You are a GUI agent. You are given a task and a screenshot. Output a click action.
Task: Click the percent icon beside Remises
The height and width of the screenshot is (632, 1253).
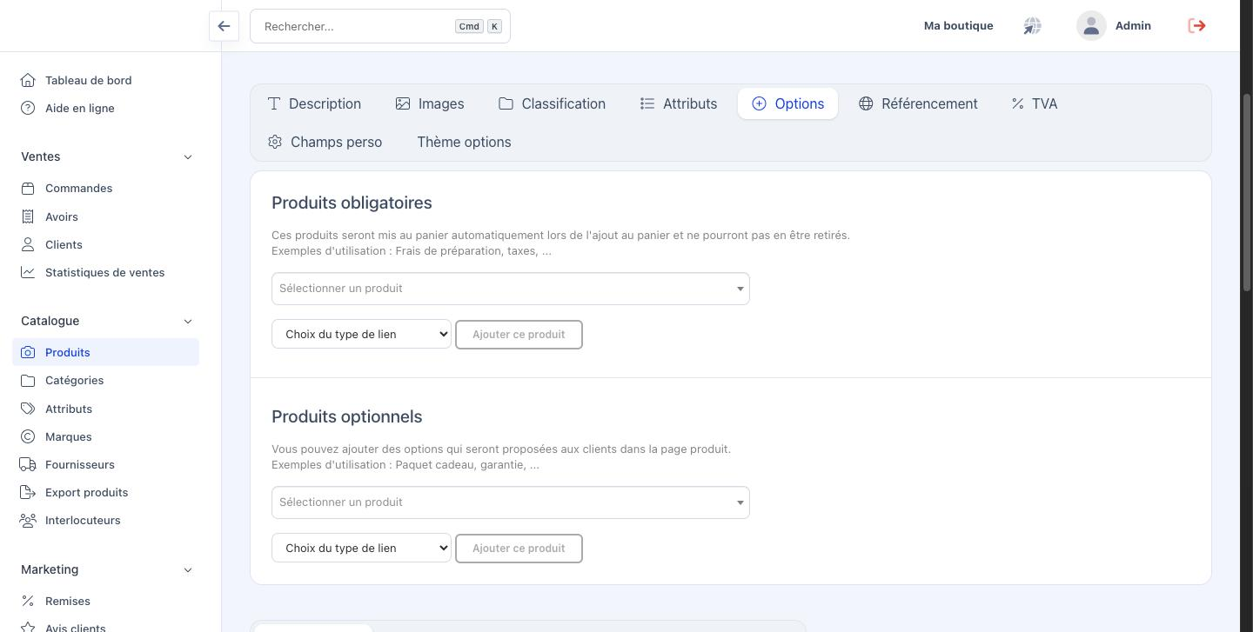coord(28,601)
